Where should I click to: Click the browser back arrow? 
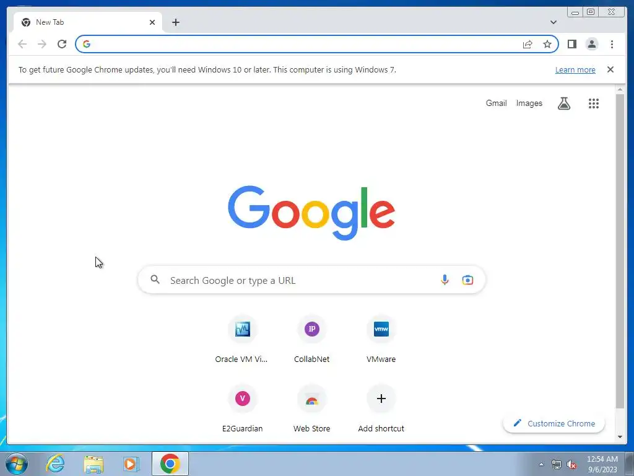coord(22,44)
